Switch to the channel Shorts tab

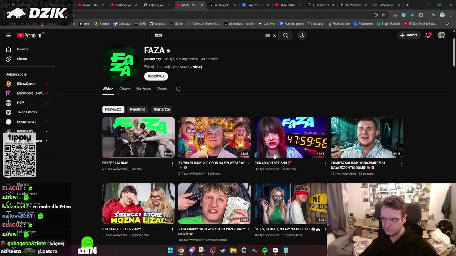125,89
